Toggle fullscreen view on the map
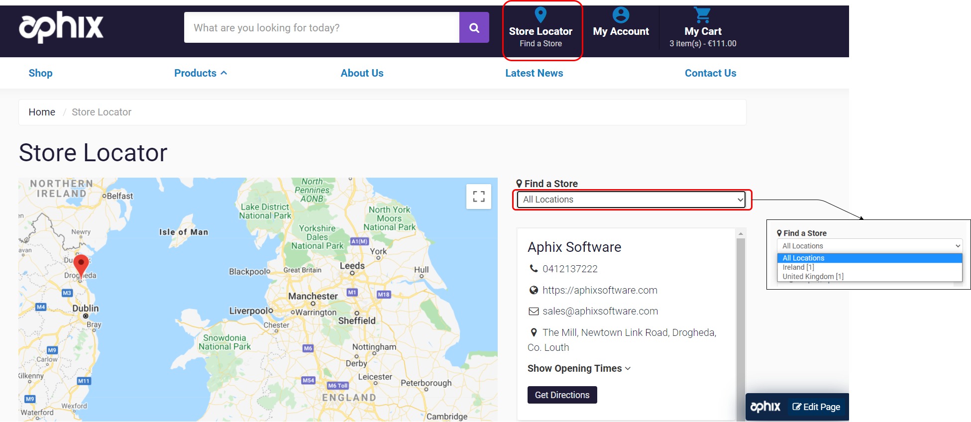The image size is (971, 422). (x=478, y=197)
